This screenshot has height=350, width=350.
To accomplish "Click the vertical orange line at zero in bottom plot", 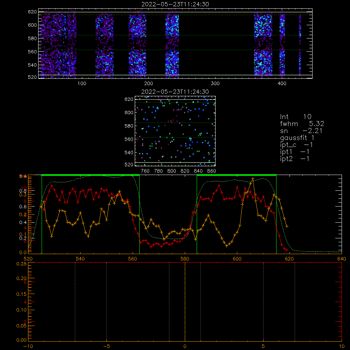I will 185,301.
